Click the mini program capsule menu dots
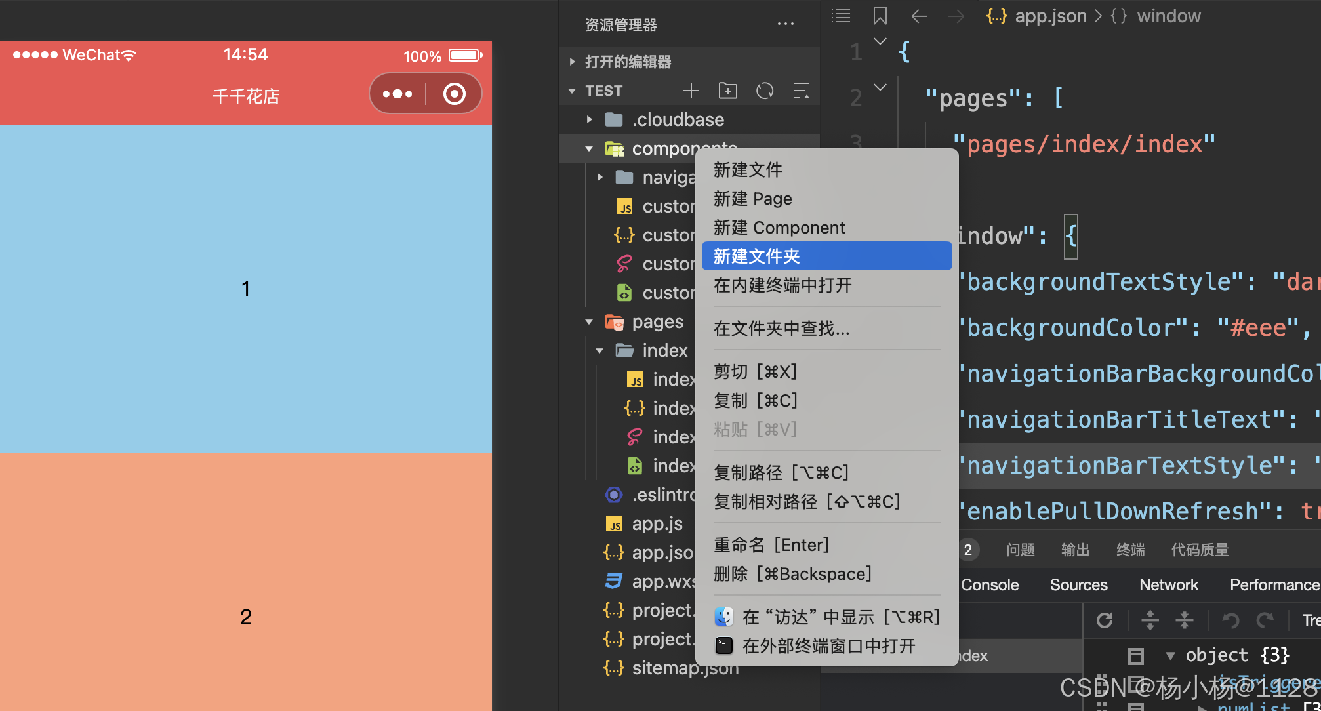This screenshot has width=1321, height=711. [x=397, y=94]
